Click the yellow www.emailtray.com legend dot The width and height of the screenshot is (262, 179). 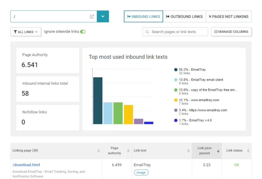click(x=176, y=100)
